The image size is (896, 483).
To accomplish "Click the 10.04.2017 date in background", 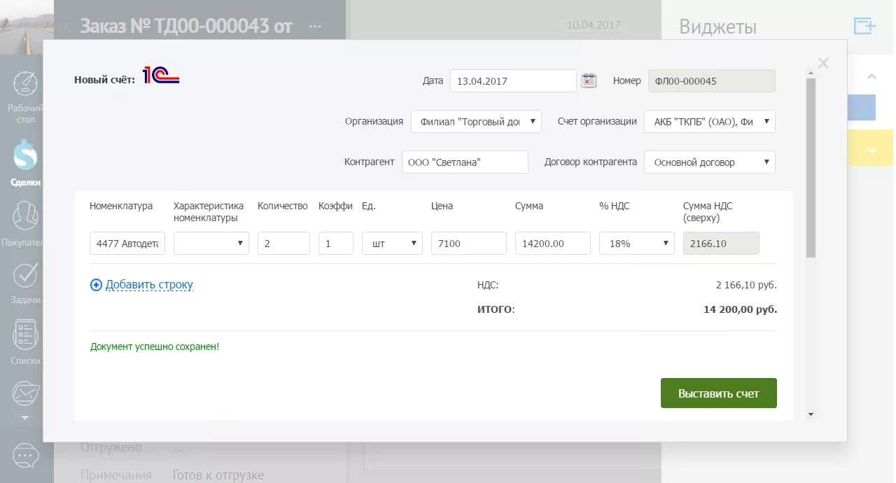I will (594, 24).
